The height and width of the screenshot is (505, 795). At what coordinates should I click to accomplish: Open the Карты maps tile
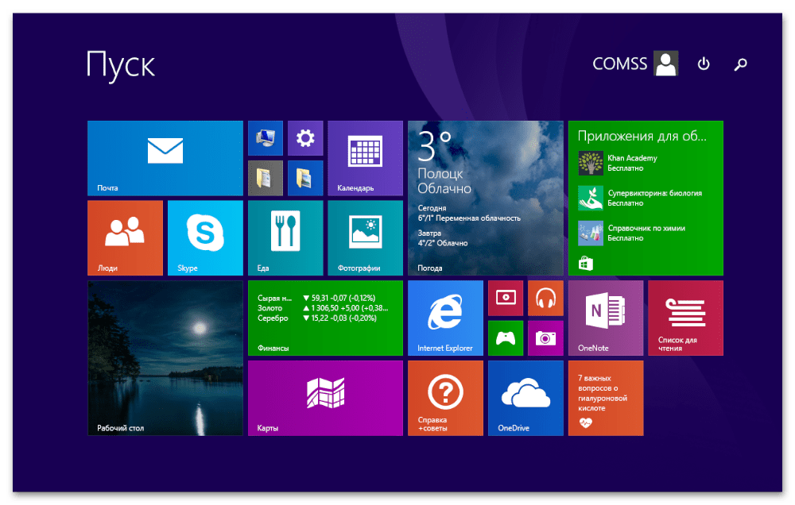[325, 398]
